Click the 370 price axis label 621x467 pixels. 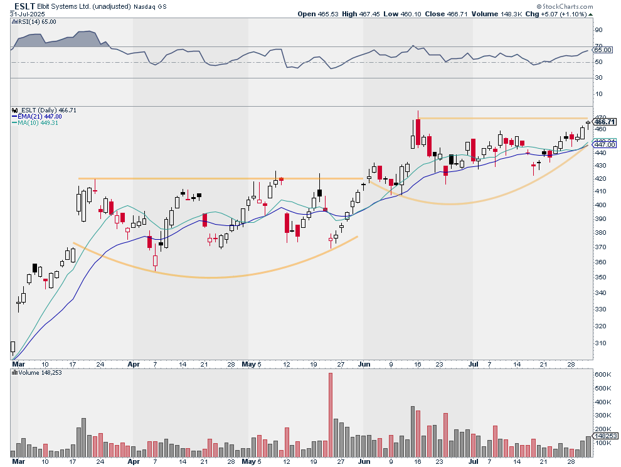coord(600,247)
